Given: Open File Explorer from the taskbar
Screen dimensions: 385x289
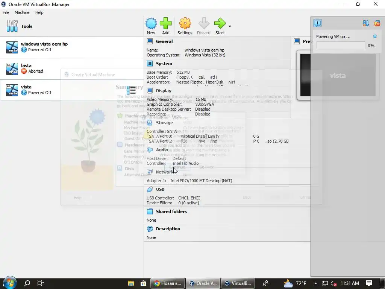Looking at the screenshot, I should [x=131, y=283].
